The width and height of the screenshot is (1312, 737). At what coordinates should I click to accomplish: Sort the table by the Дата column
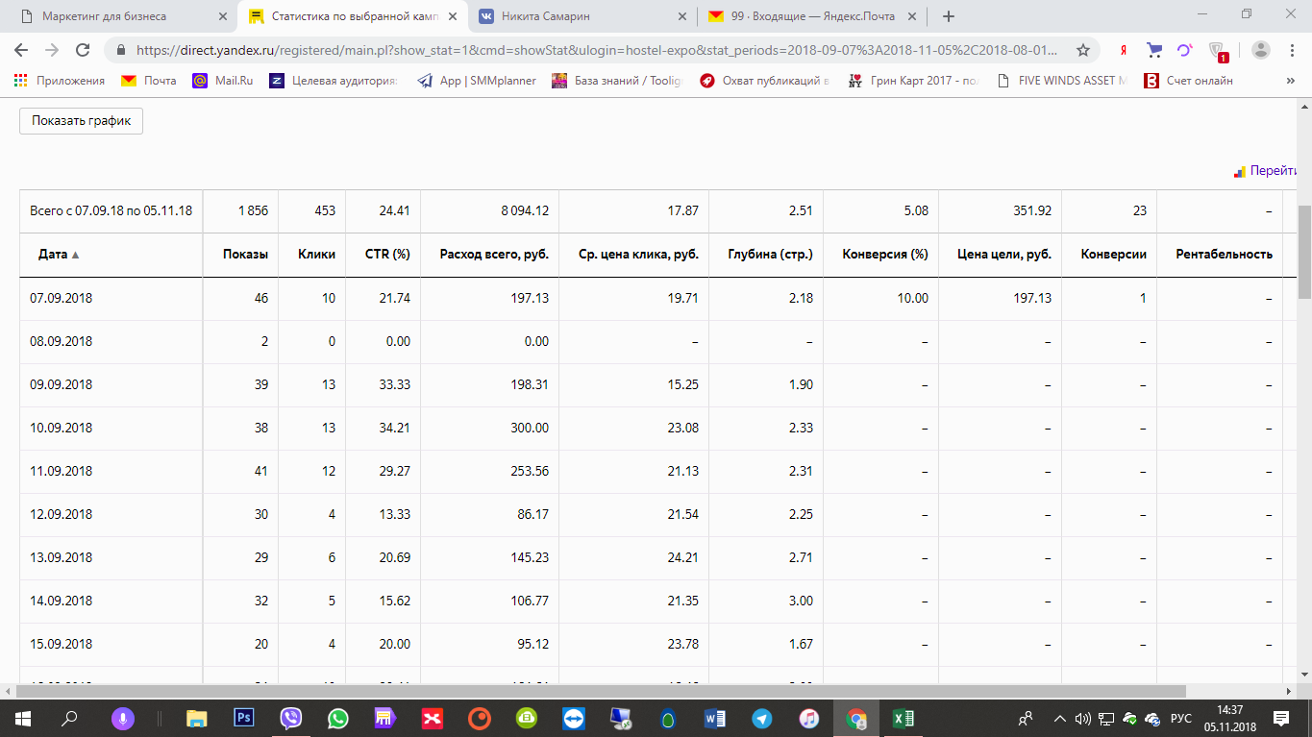pyautogui.click(x=59, y=255)
